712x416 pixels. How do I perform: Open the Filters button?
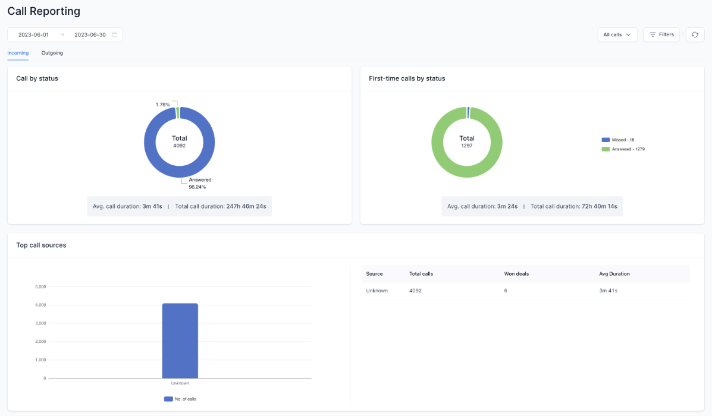pos(661,34)
